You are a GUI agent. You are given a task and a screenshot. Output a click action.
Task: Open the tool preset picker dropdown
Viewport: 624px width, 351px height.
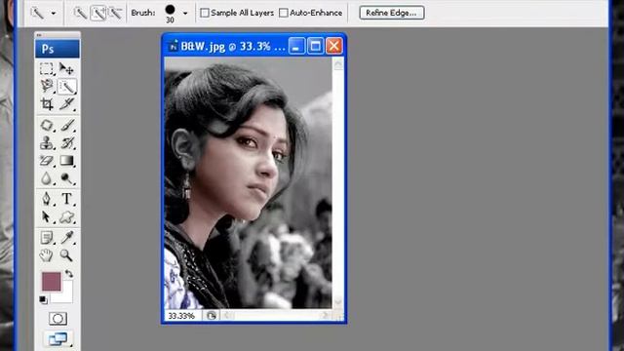click(54, 13)
